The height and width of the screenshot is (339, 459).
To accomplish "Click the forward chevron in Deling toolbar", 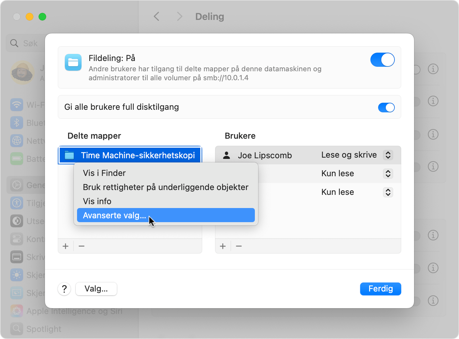I will click(179, 16).
